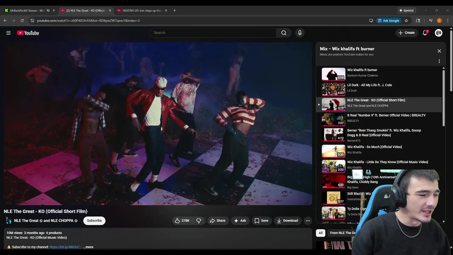This screenshot has width=453, height=255.
Task: Click the address bar URL
Action: pos(88,21)
